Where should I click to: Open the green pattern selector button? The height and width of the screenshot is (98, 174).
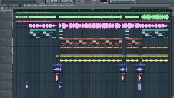tap(25, 5)
